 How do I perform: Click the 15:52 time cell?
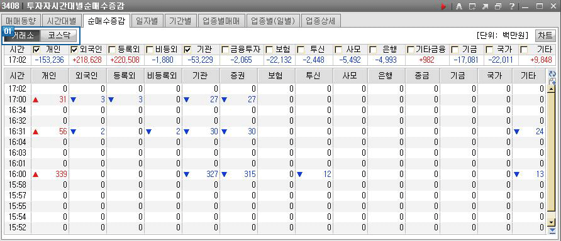pos(17,227)
